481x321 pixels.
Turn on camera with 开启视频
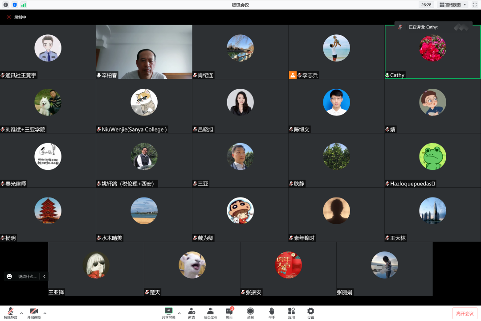click(x=33, y=313)
